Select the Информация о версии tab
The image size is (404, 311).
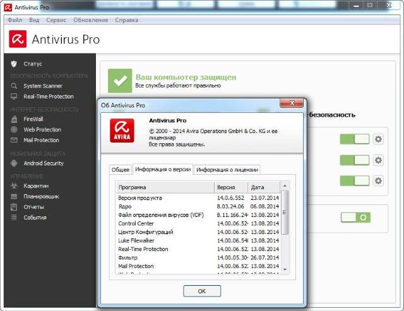click(163, 169)
